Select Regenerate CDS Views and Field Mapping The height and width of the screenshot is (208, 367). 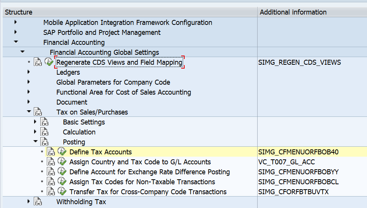119,62
